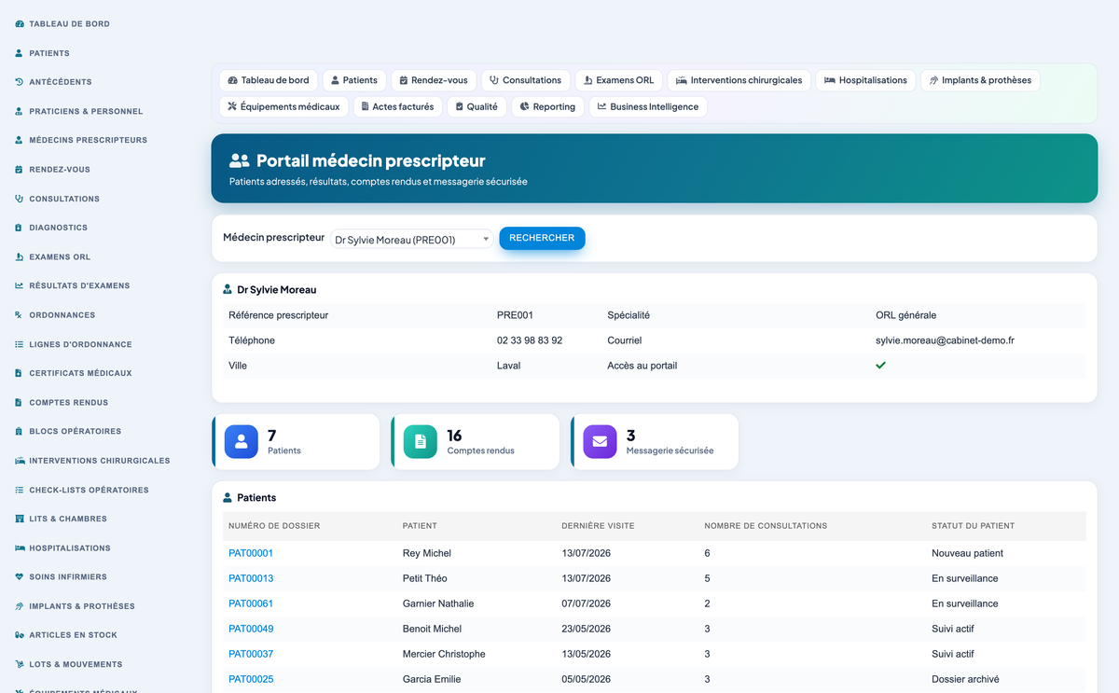
Task: Open the Médecin prescripteur dropdown
Action: [412, 240]
